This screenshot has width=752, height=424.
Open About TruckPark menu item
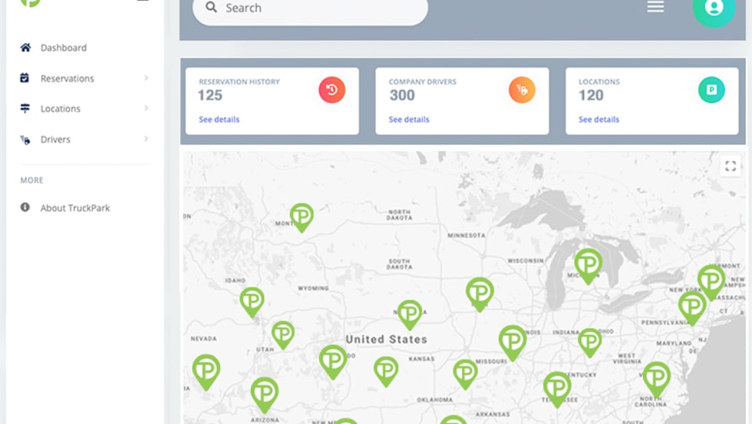75,208
